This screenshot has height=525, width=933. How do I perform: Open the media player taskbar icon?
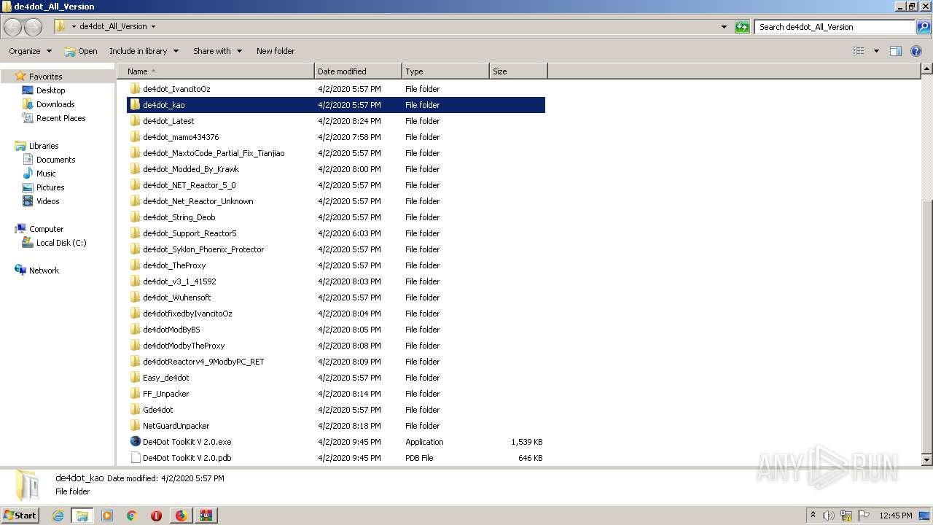click(x=107, y=516)
